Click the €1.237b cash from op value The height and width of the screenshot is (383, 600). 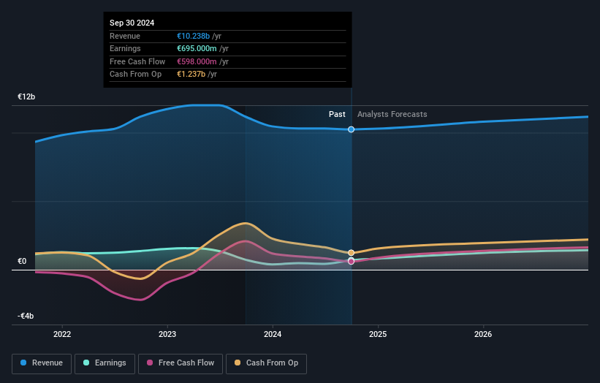coord(191,75)
